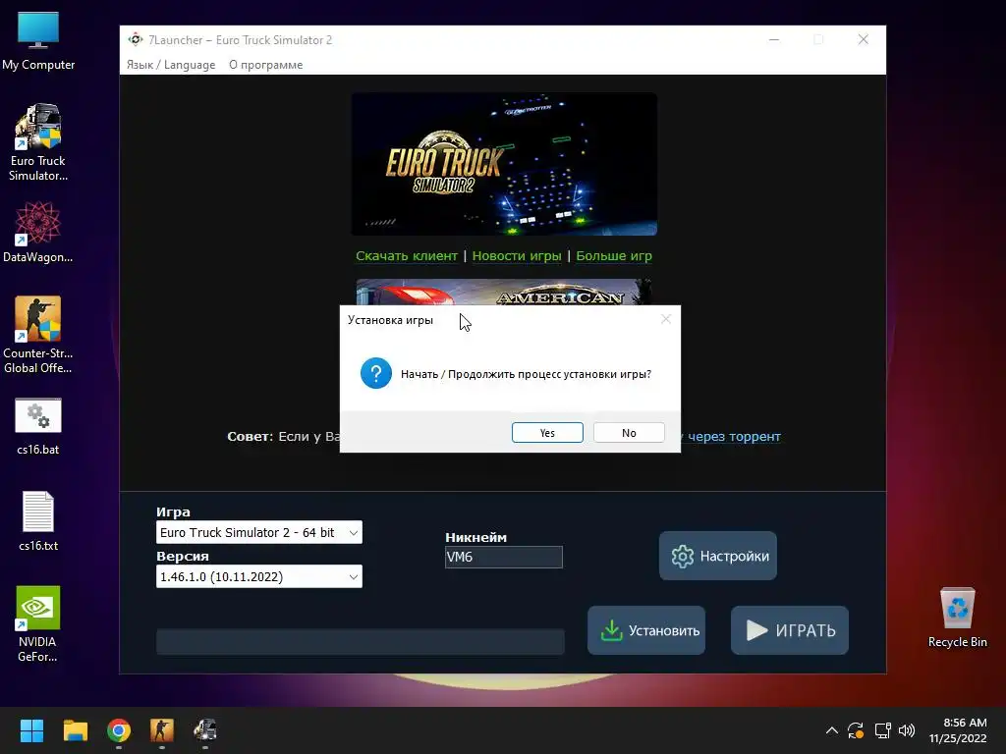
Task: Click the Euro Truck Simulator 2 banner
Action: coord(504,164)
